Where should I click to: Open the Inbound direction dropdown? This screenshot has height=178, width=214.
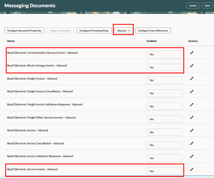click(x=123, y=31)
